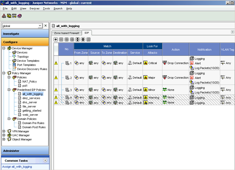Screen dimensions: 235x170
Task: Switch to Zone based Firewall tab
Action: [67, 33]
